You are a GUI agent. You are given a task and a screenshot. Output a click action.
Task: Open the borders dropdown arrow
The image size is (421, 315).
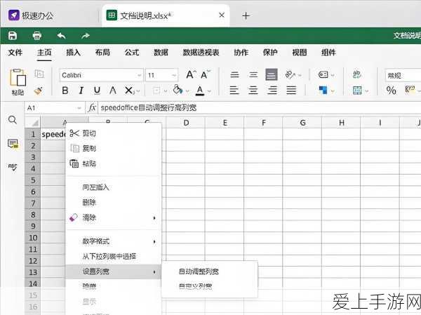click(x=166, y=91)
